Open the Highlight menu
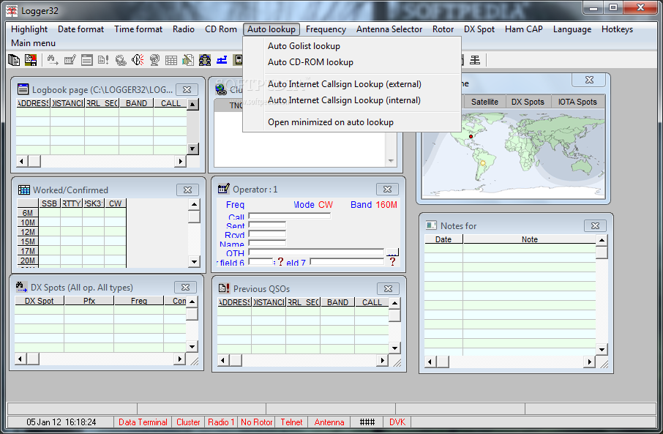The width and height of the screenshot is (663, 434). (29, 29)
